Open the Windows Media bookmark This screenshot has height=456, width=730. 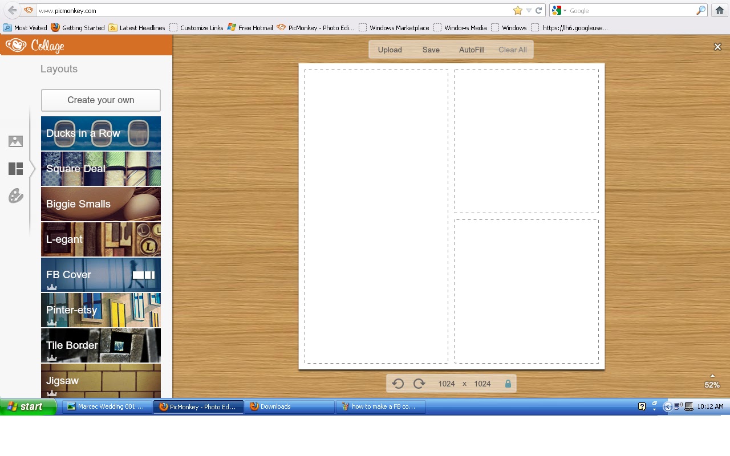(460, 27)
